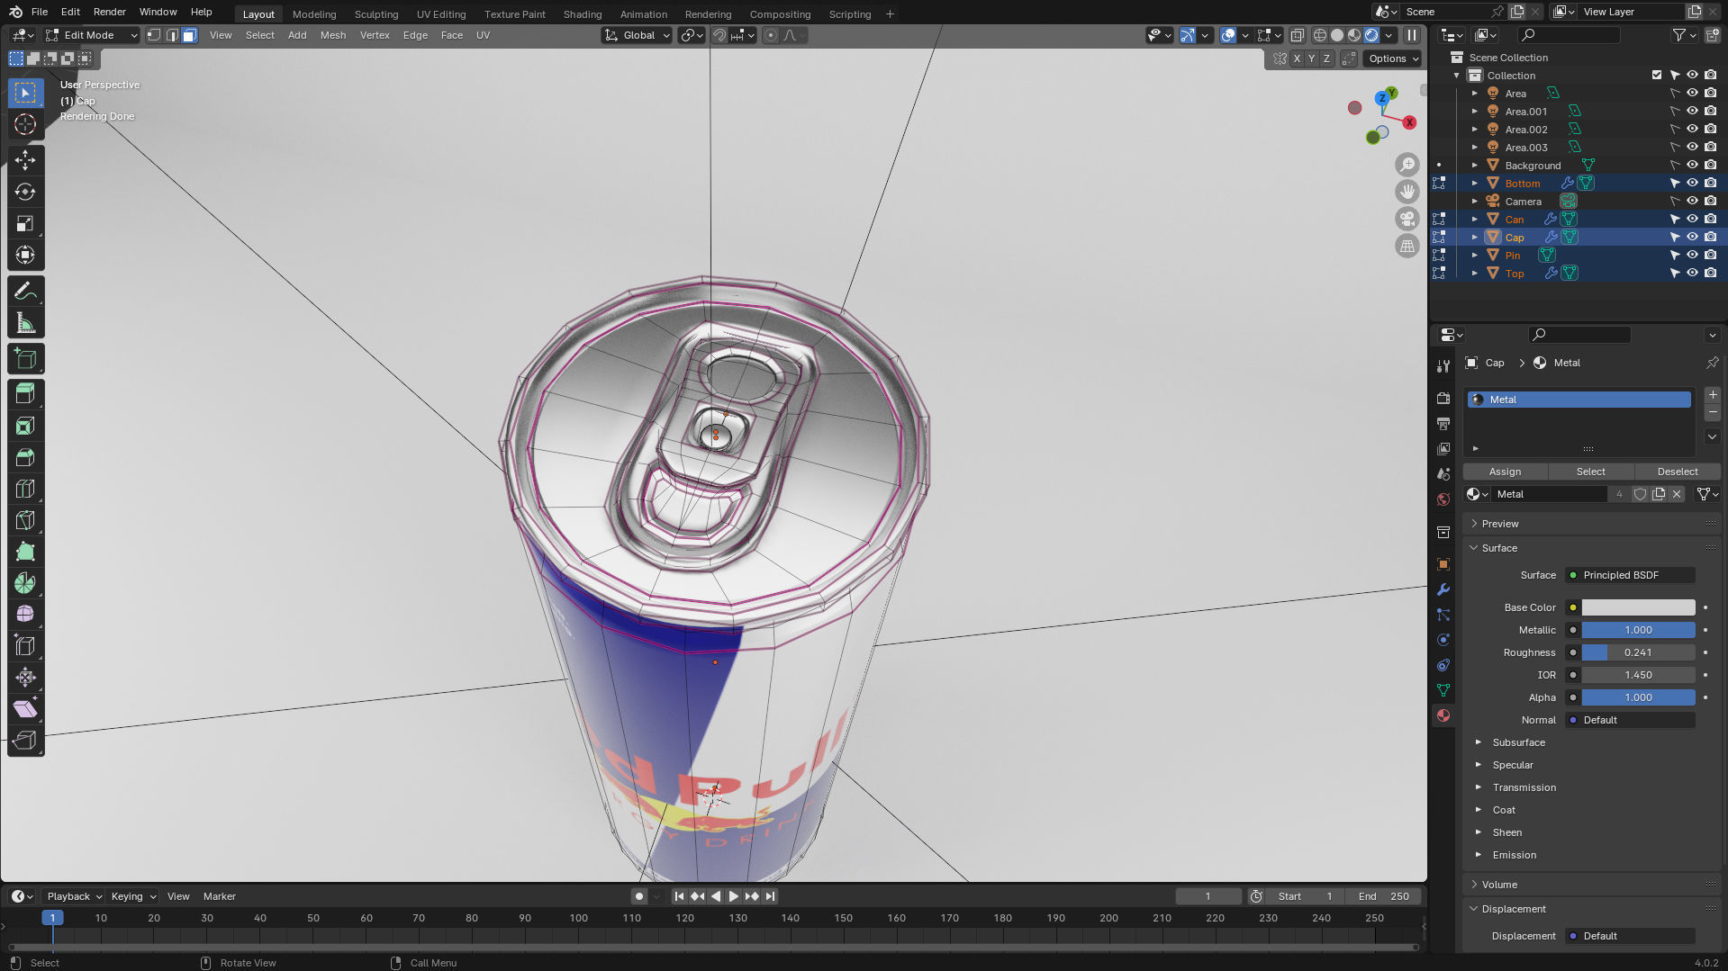Screen dimensions: 1728x971
Task: Select the Knife tool
Action: 25,520
